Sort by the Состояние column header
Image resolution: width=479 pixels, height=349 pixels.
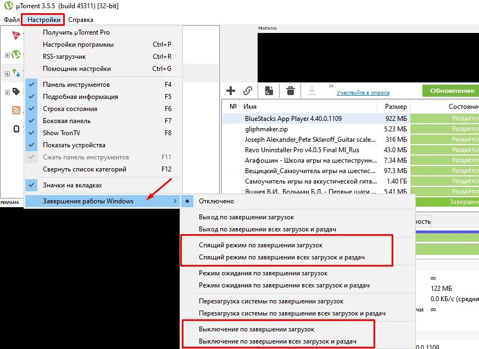click(444, 107)
